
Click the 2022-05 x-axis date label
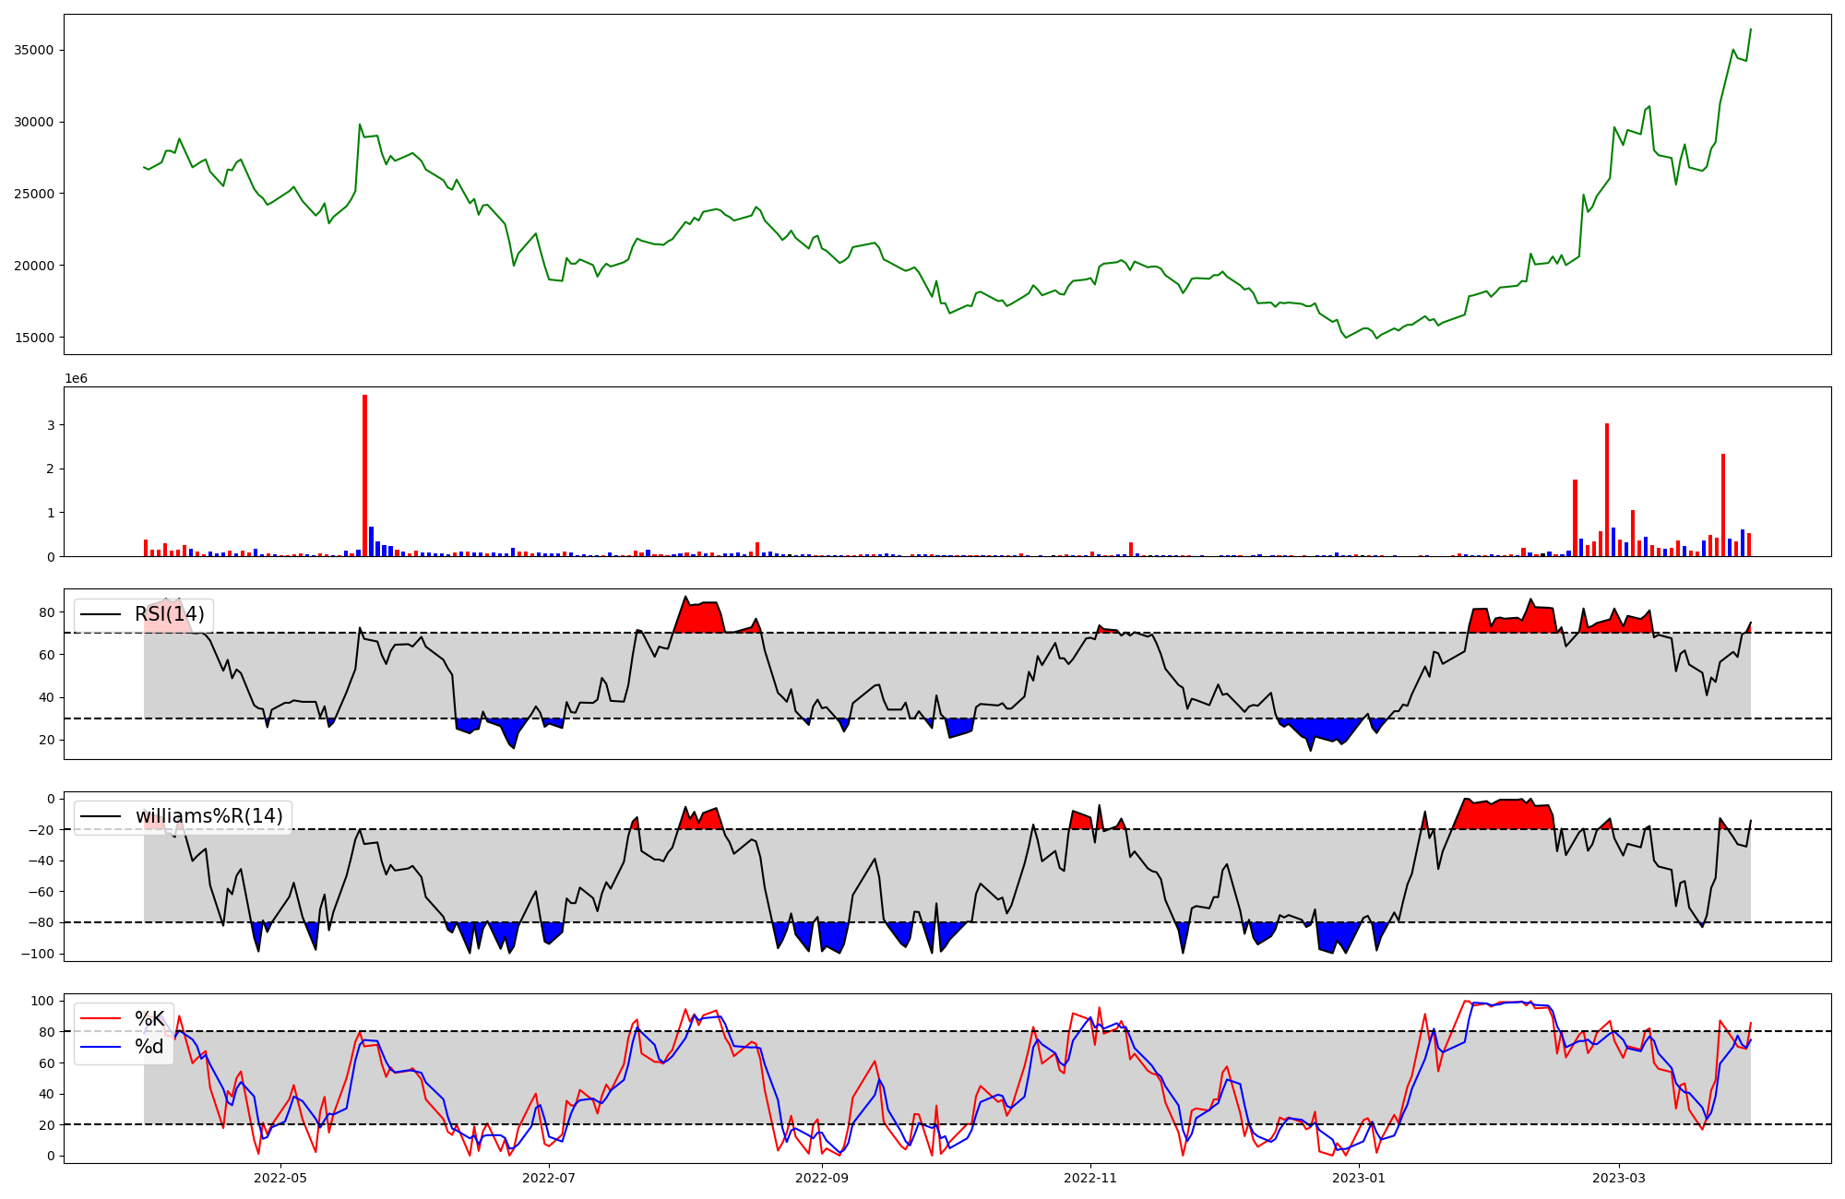point(280,1178)
